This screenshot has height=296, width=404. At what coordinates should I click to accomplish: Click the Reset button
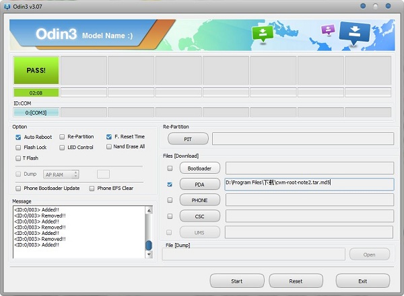(295, 281)
